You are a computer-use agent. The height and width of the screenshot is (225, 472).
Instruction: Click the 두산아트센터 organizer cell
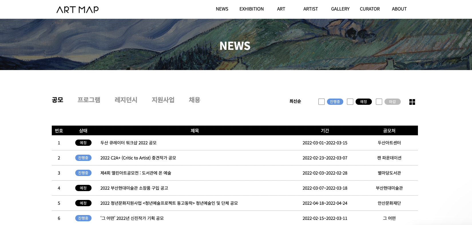[389, 143]
